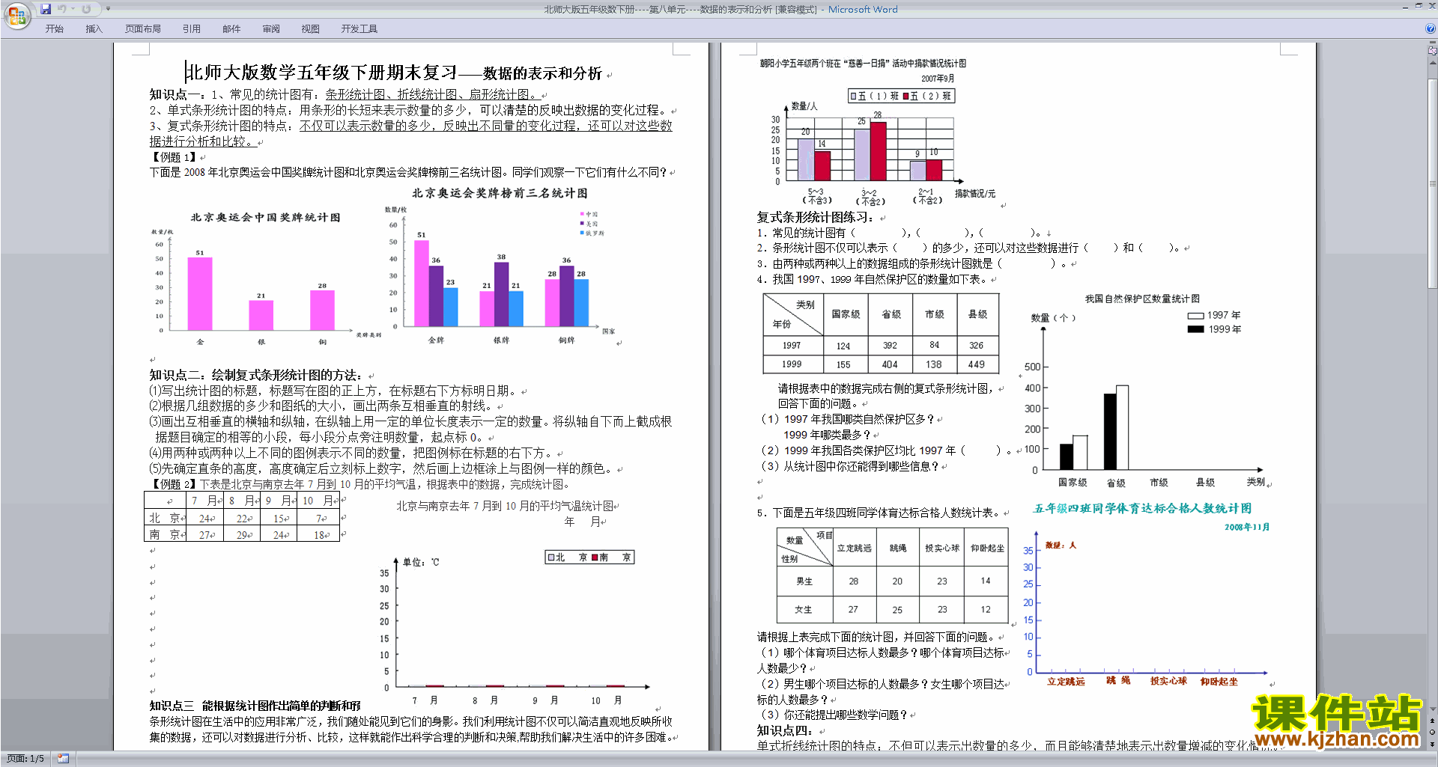
Task: Click the vertical scrollbar down arrow
Action: pyautogui.click(x=1433, y=709)
